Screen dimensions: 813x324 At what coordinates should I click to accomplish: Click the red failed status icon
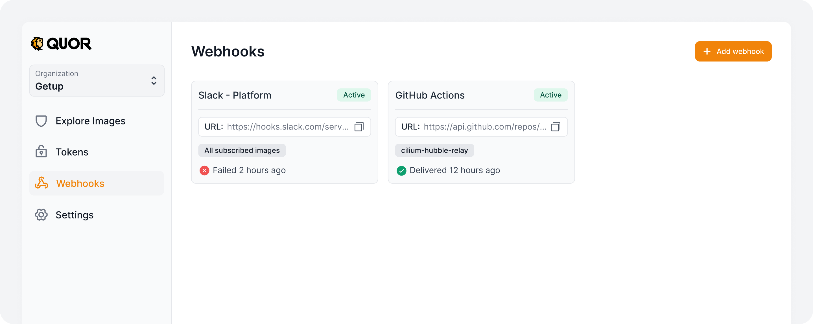click(x=204, y=170)
